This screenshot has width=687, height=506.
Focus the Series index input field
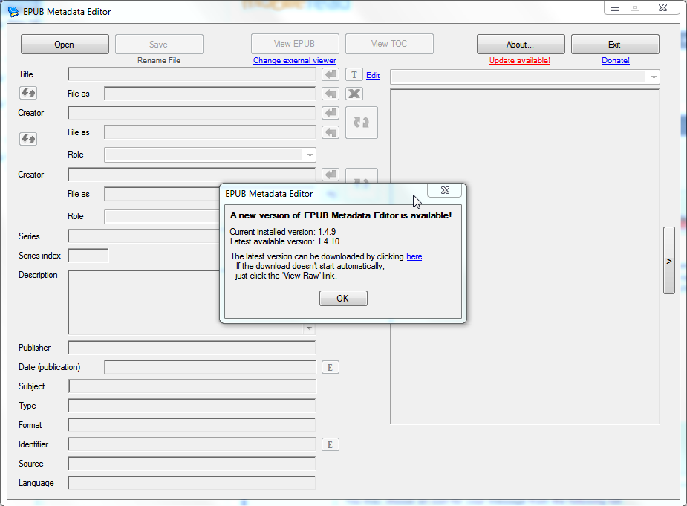coord(88,256)
